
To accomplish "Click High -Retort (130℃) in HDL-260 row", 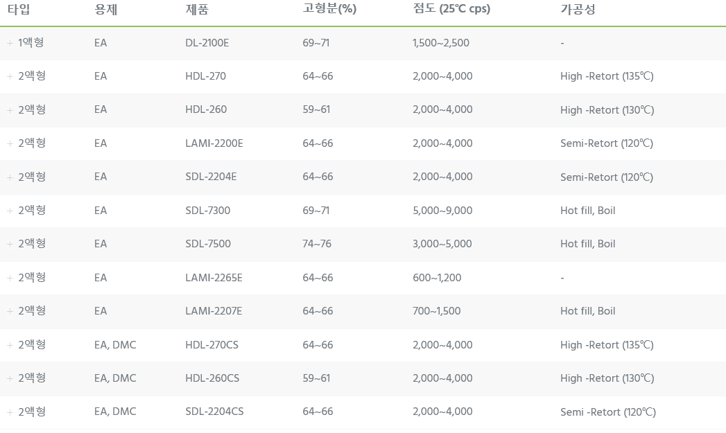I will coord(607,109).
